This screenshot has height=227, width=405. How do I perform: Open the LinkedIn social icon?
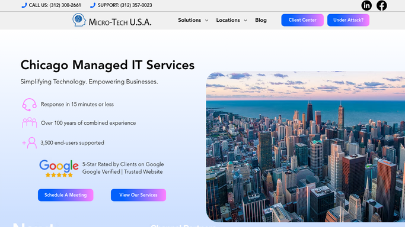click(366, 5)
